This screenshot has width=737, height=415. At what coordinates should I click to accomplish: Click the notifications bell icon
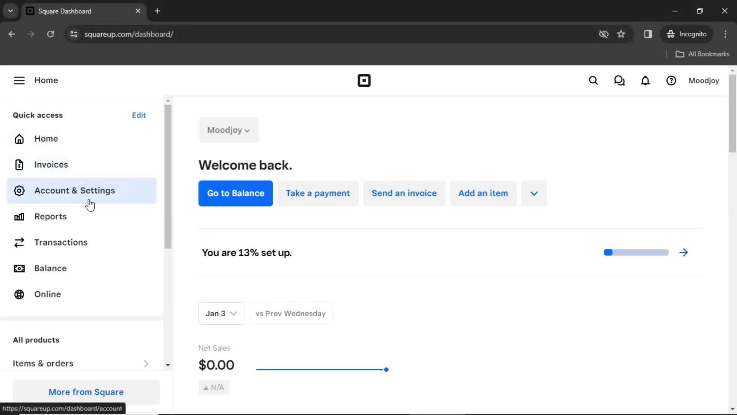(645, 81)
